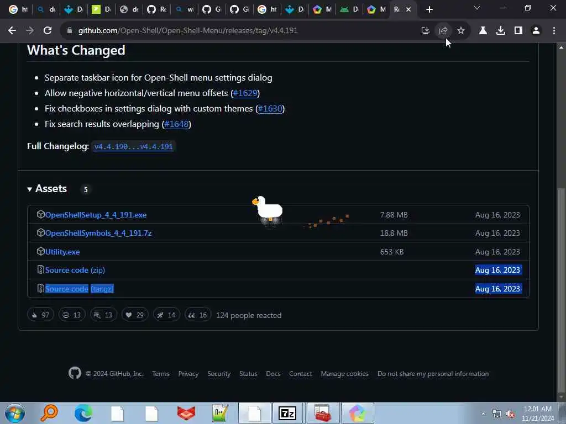The image size is (566, 424).
Task: View site info via the lock icon
Action: tap(70, 31)
